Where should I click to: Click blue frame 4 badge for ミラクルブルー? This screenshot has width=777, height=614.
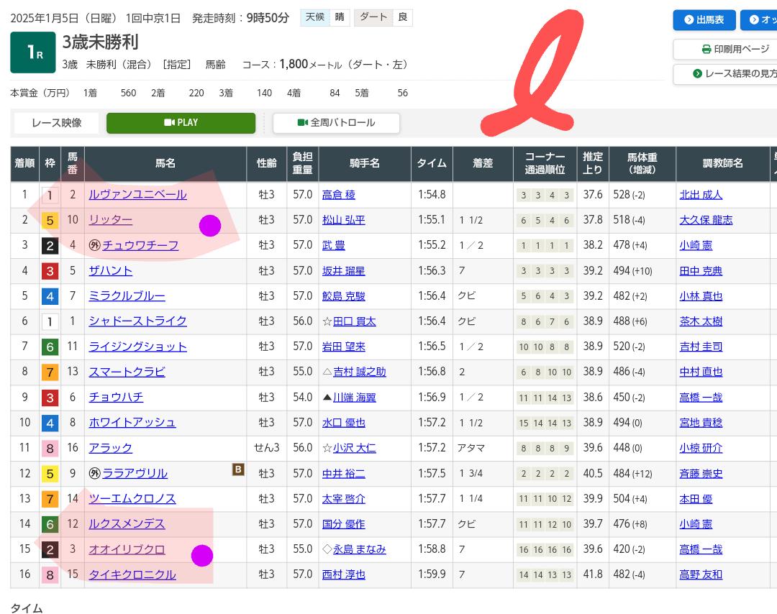(50, 296)
